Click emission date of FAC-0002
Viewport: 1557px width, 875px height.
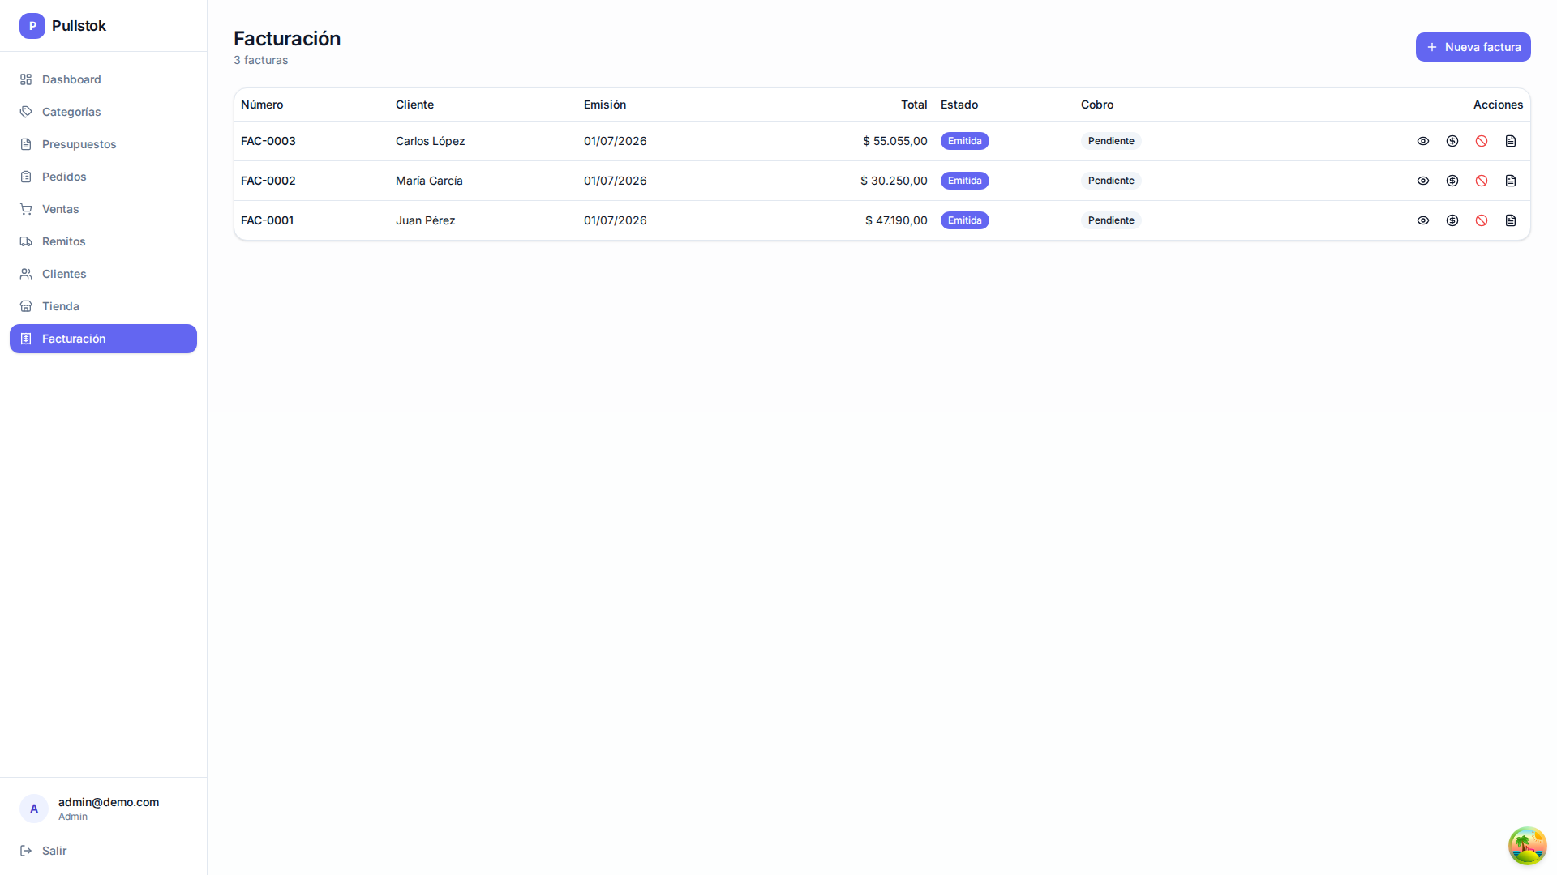pyautogui.click(x=616, y=181)
